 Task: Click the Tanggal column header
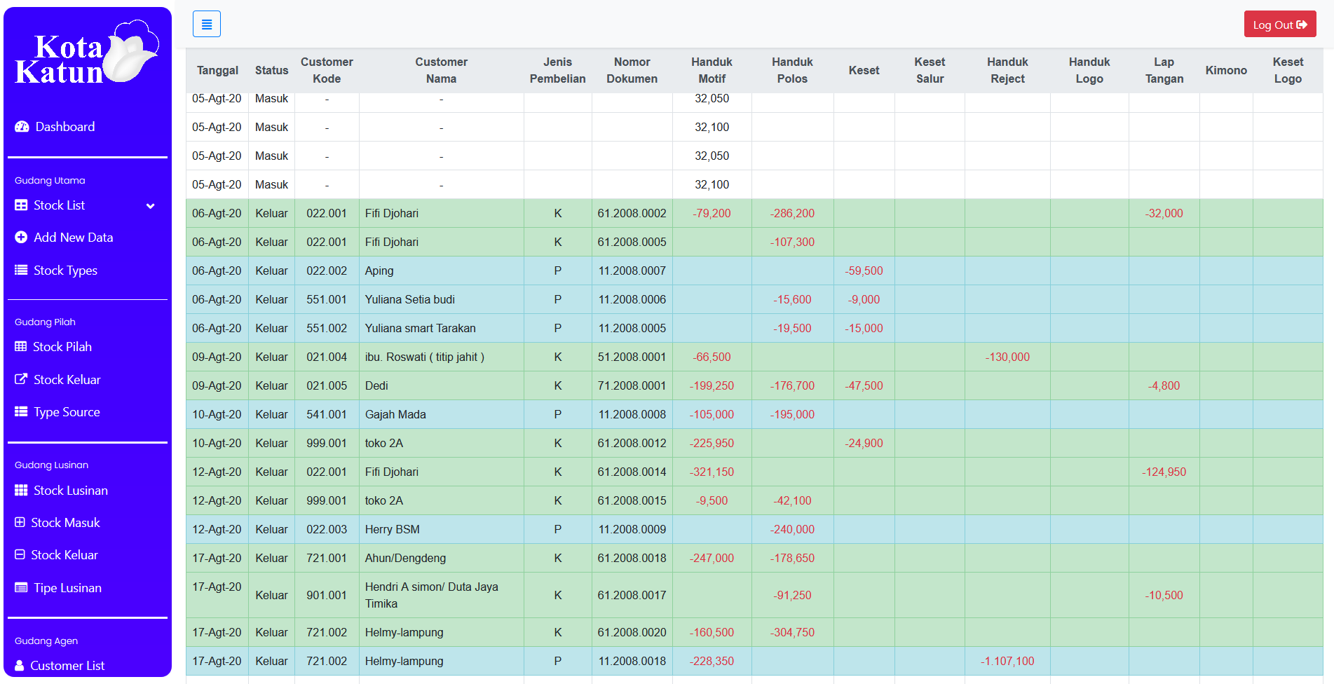click(217, 70)
